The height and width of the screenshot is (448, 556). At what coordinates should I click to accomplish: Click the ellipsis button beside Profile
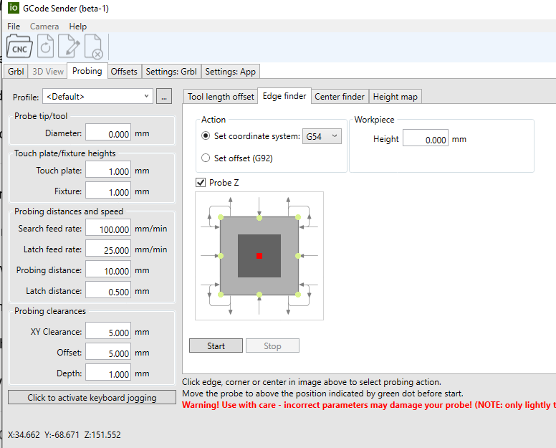(164, 96)
